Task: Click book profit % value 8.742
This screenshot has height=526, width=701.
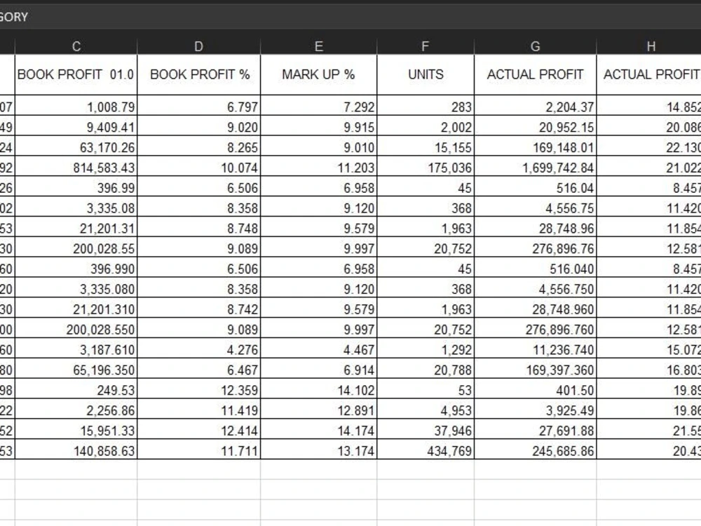Action: [x=199, y=308]
